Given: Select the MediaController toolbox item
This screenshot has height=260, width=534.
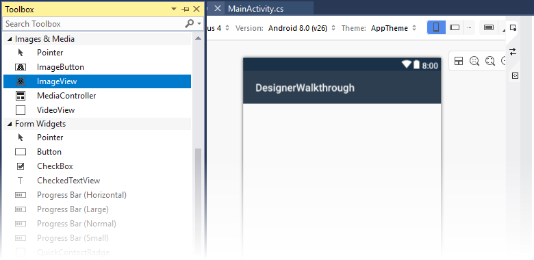Looking at the screenshot, I should pyautogui.click(x=97, y=96).
